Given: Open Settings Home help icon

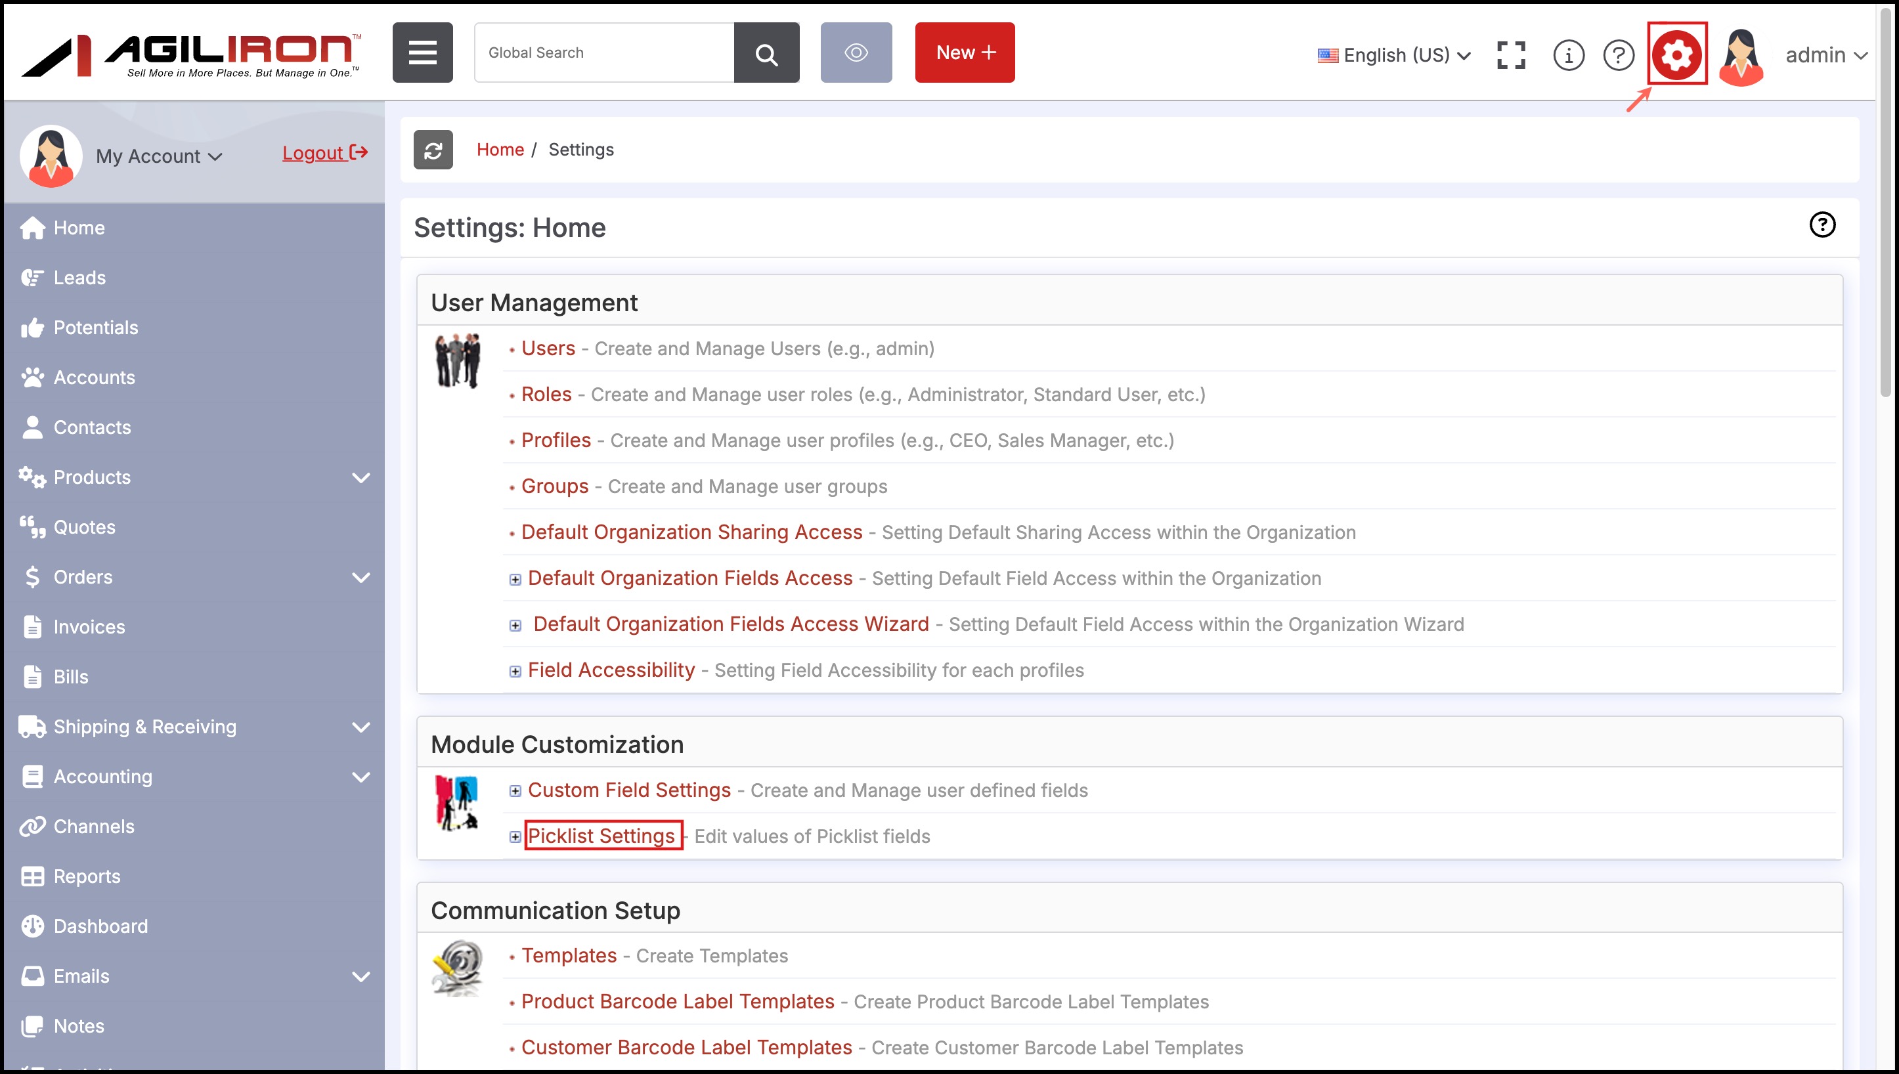Looking at the screenshot, I should (1822, 225).
